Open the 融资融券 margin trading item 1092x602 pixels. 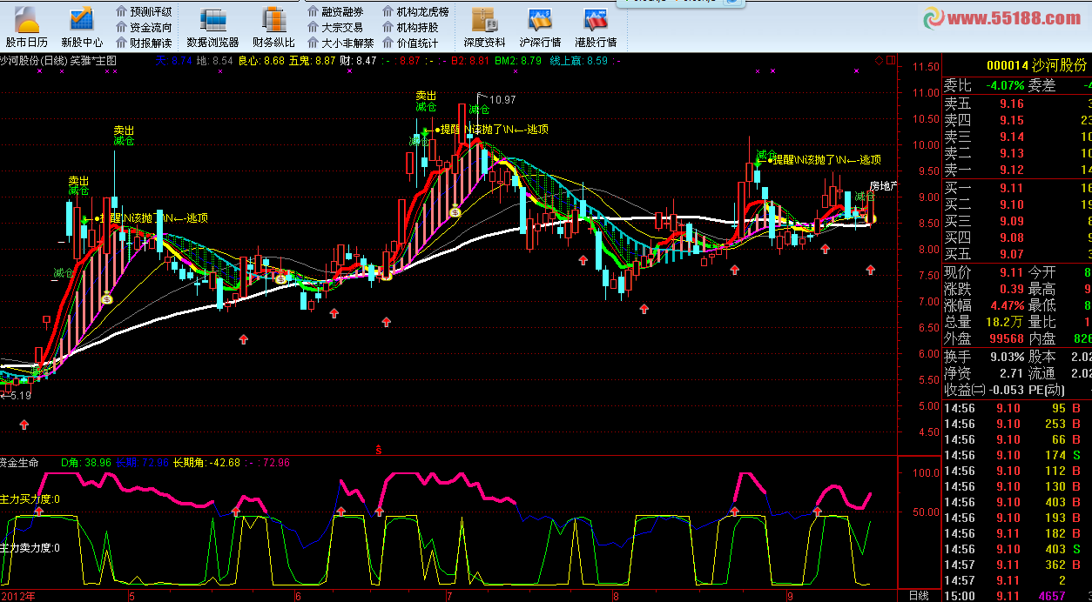pyautogui.click(x=335, y=11)
